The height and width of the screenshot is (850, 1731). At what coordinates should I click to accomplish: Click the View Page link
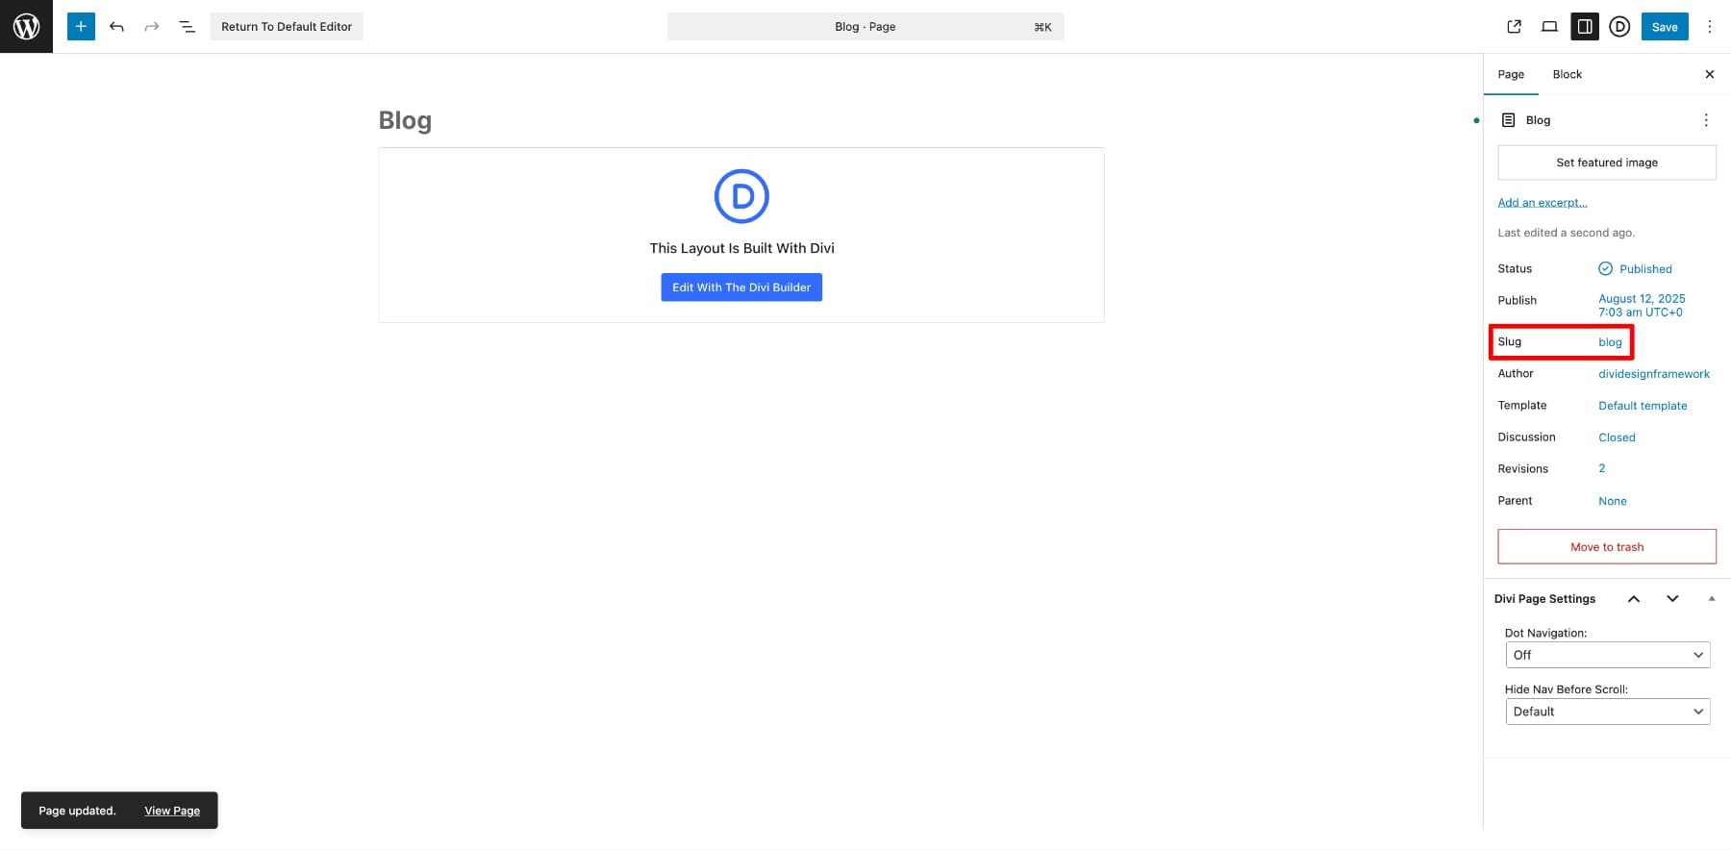point(172,811)
